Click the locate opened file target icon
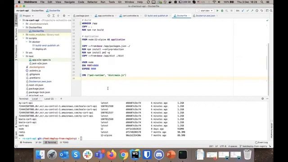 pyautogui.click(x=49, y=16)
